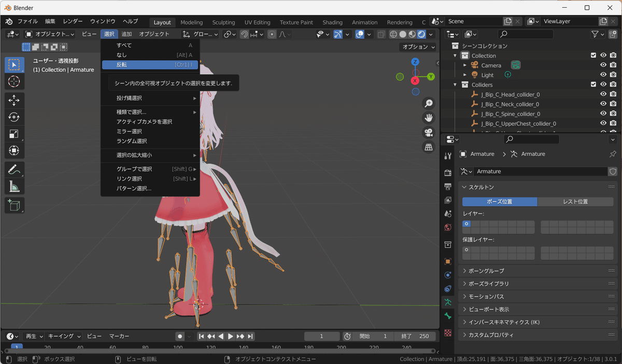Image resolution: width=622 pixels, height=364 pixels.
Task: Jump to the timeline end frame
Action: (x=250, y=336)
